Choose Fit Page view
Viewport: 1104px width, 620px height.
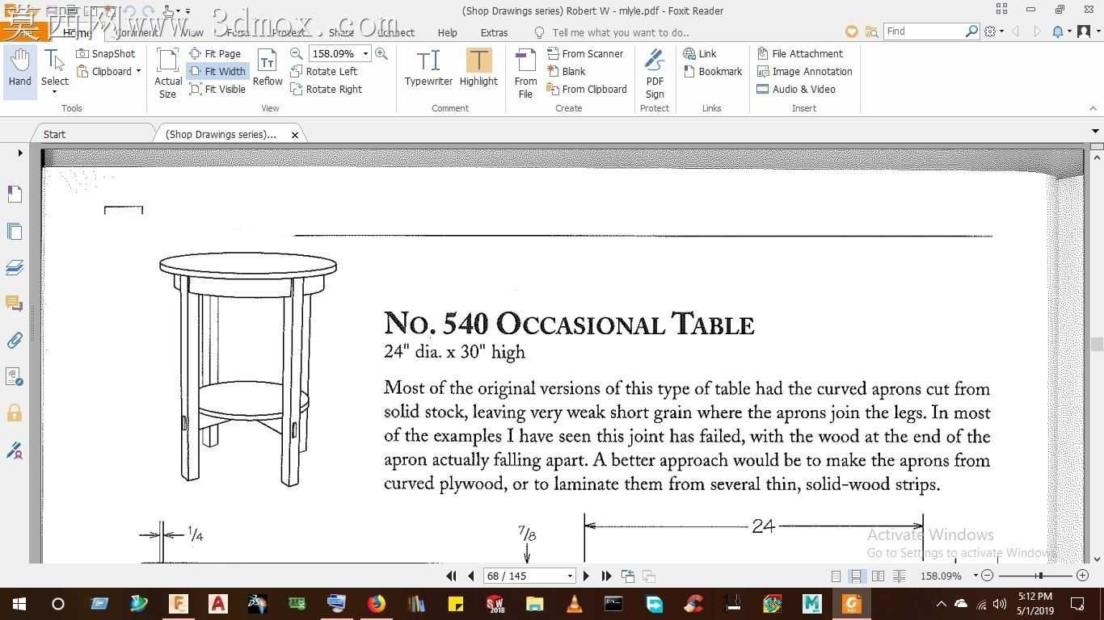pos(215,53)
